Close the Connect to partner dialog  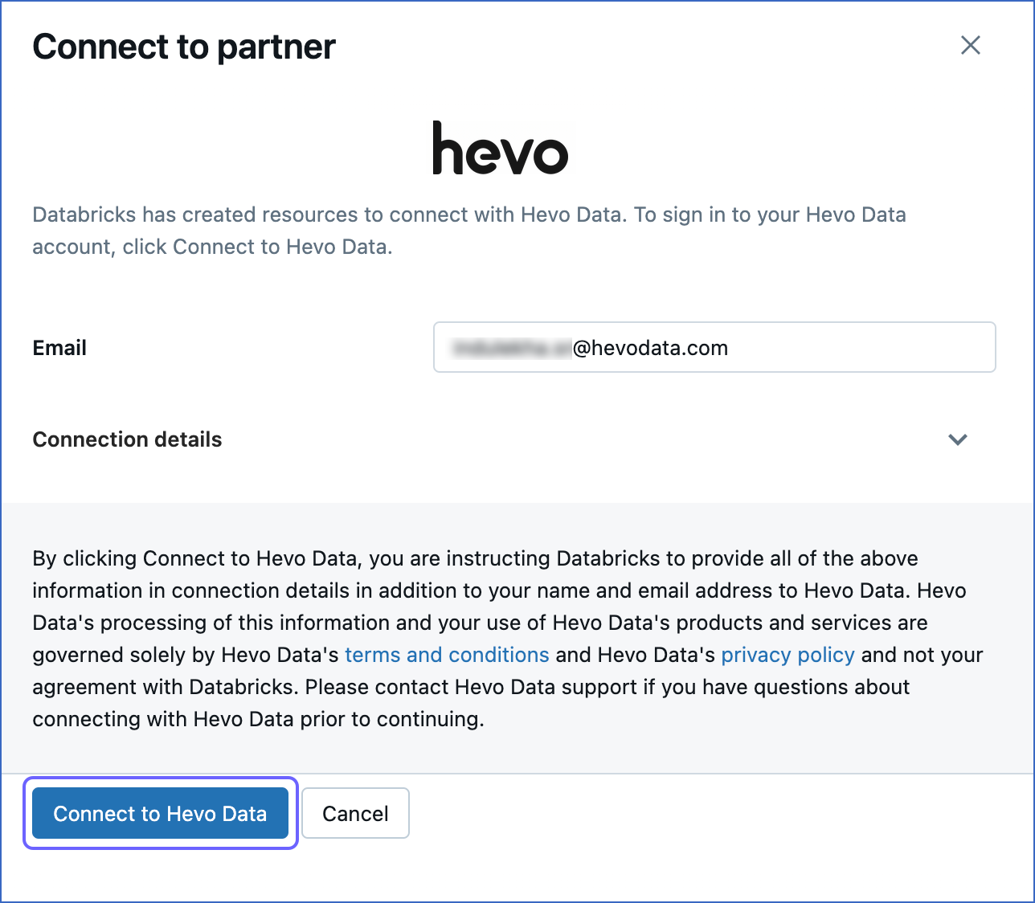[x=970, y=46]
